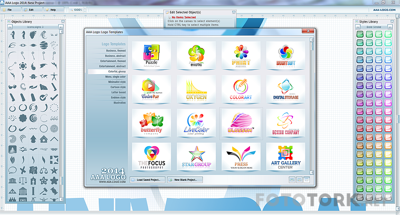Open the AAA-LOGO.COM link in toolbar
Screen dimensions: 400x215
(x=384, y=10)
